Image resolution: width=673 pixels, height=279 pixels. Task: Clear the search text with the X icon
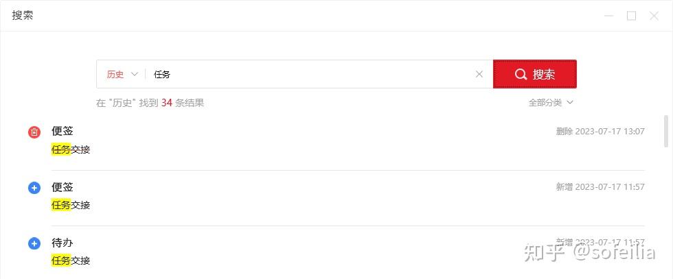pyautogui.click(x=479, y=74)
